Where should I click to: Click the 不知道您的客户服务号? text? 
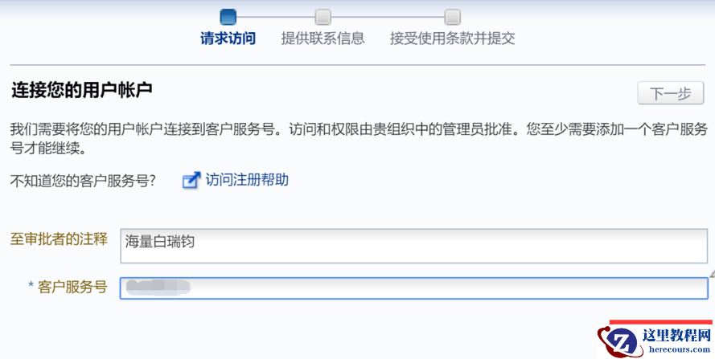pos(83,181)
